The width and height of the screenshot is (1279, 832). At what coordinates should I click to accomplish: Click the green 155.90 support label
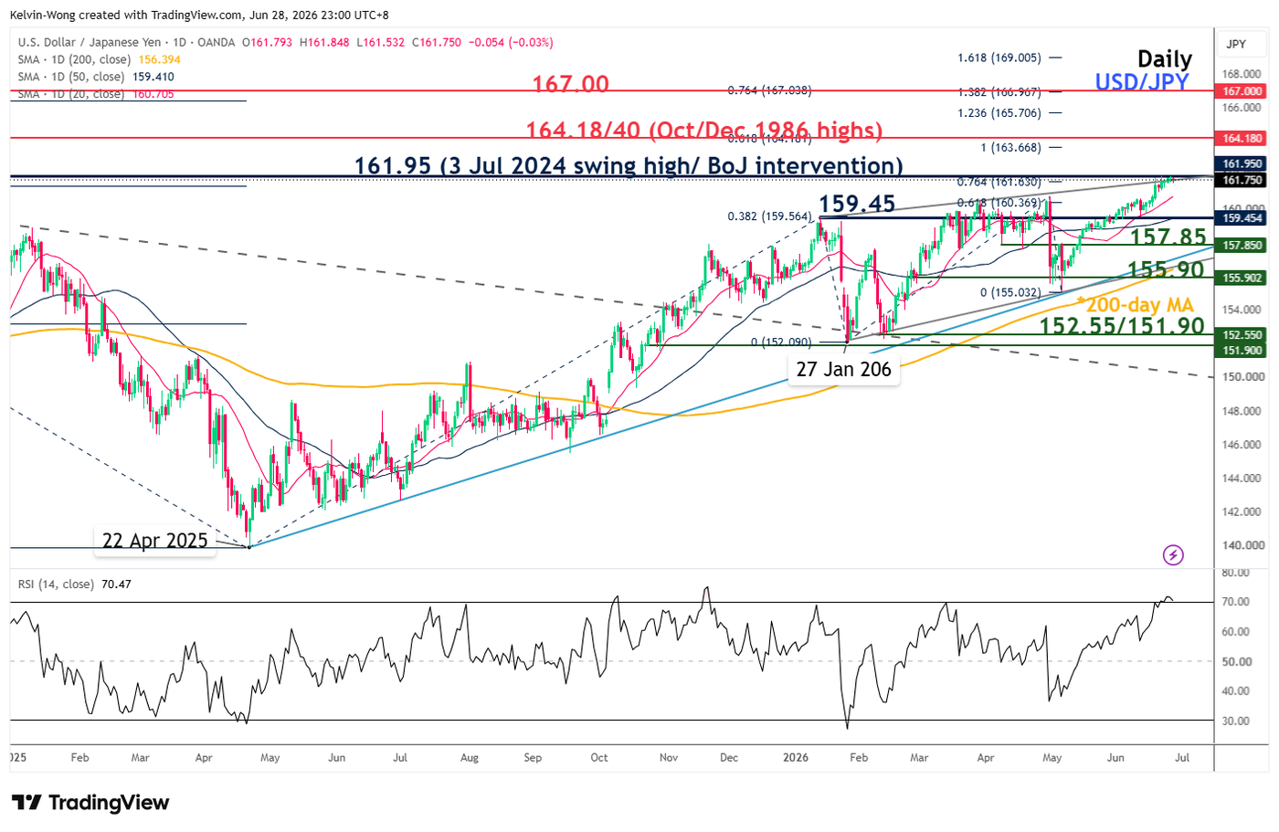(x=1166, y=269)
